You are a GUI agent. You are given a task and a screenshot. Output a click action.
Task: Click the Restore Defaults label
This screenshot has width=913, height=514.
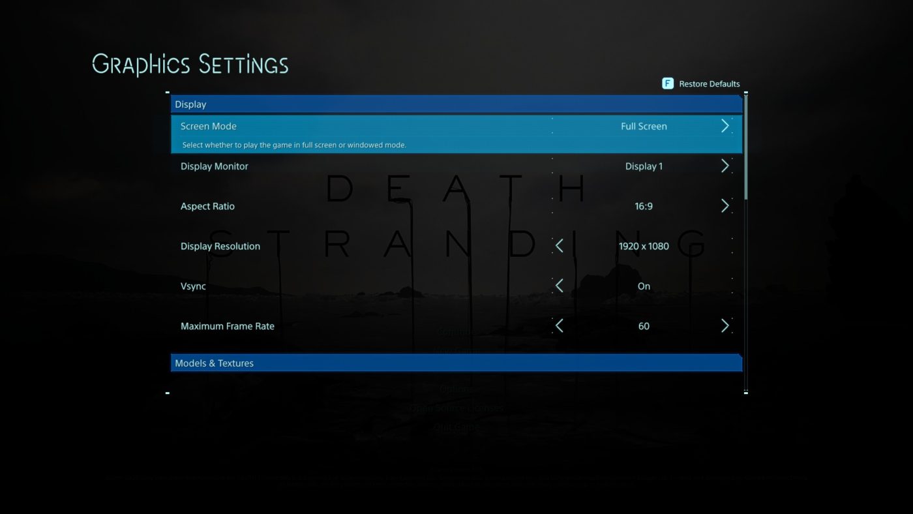[x=710, y=83]
